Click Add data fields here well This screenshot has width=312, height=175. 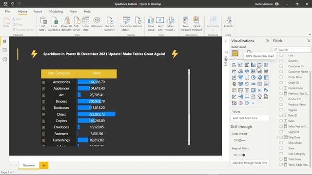click(250, 118)
